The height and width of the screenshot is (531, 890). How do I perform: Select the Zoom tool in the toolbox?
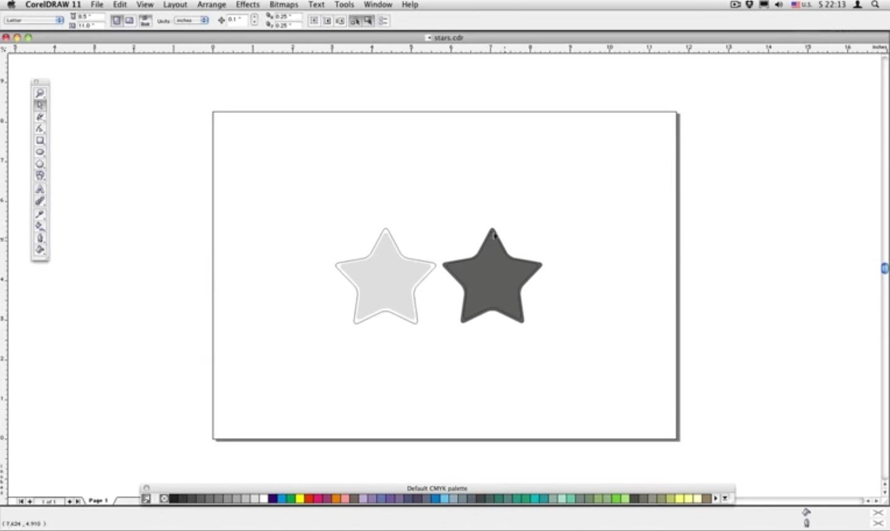pyautogui.click(x=40, y=93)
